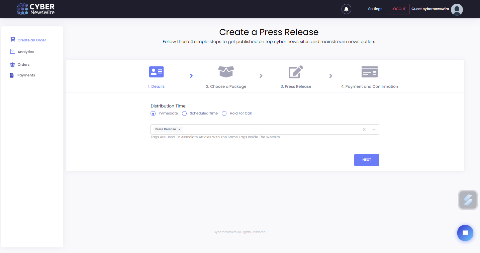Screen dimensions: 480x253
Task: Expand the tags dropdown arrow
Action: 374,130
